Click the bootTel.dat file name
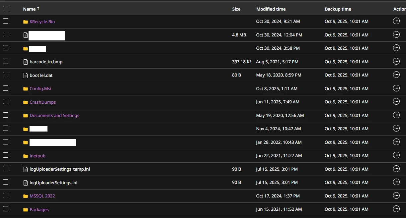Screen dimensions: 406x218 [41, 75]
